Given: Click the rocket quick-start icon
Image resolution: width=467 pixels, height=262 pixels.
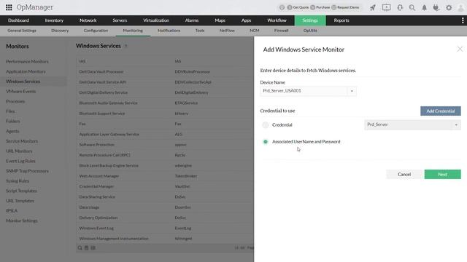Looking at the screenshot, I should point(373,8).
